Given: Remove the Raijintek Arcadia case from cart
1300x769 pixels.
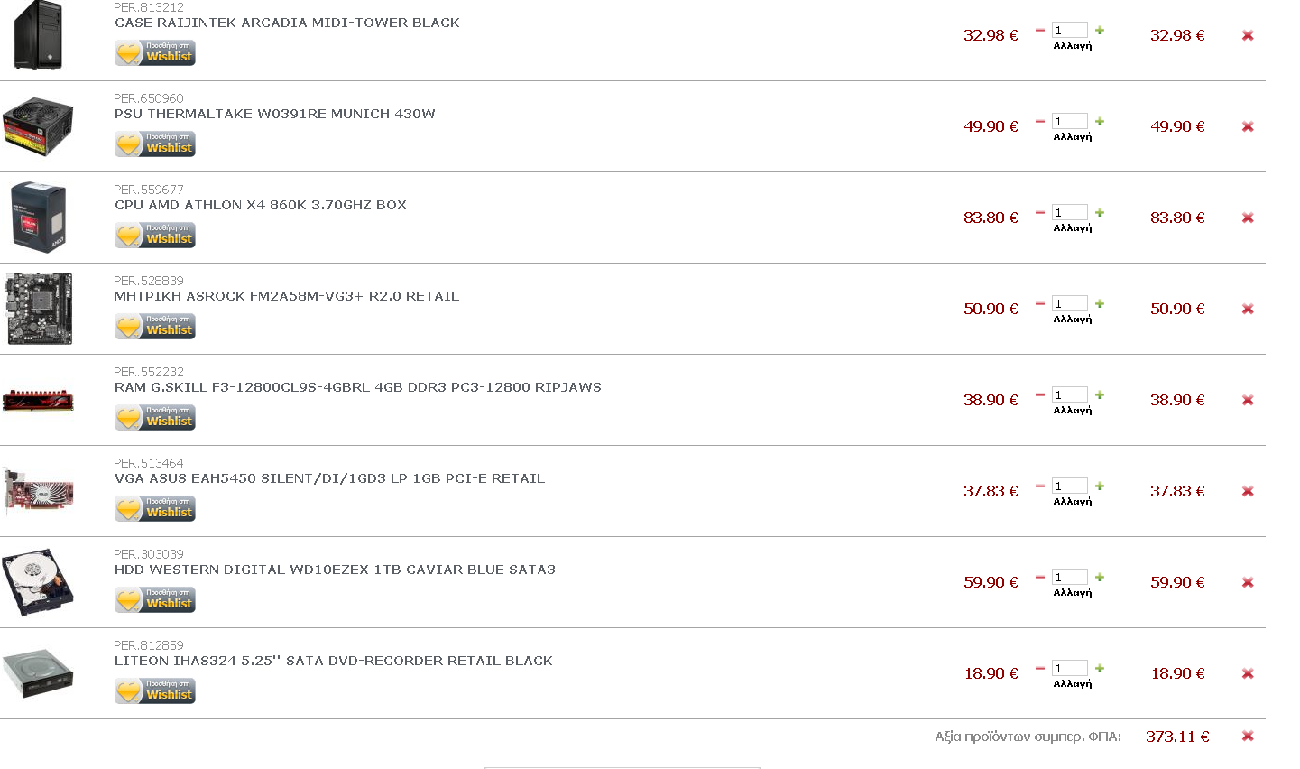Looking at the screenshot, I should pyautogui.click(x=1248, y=35).
